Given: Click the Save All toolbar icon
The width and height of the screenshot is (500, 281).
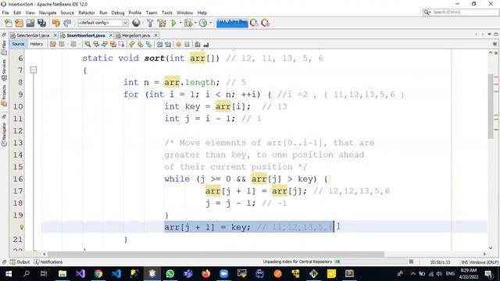Looking at the screenshot, I should (x=41, y=23).
